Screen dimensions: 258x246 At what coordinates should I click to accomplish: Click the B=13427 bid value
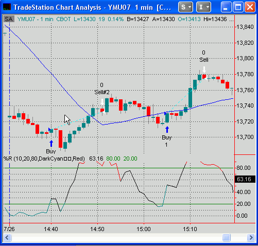[137, 19]
